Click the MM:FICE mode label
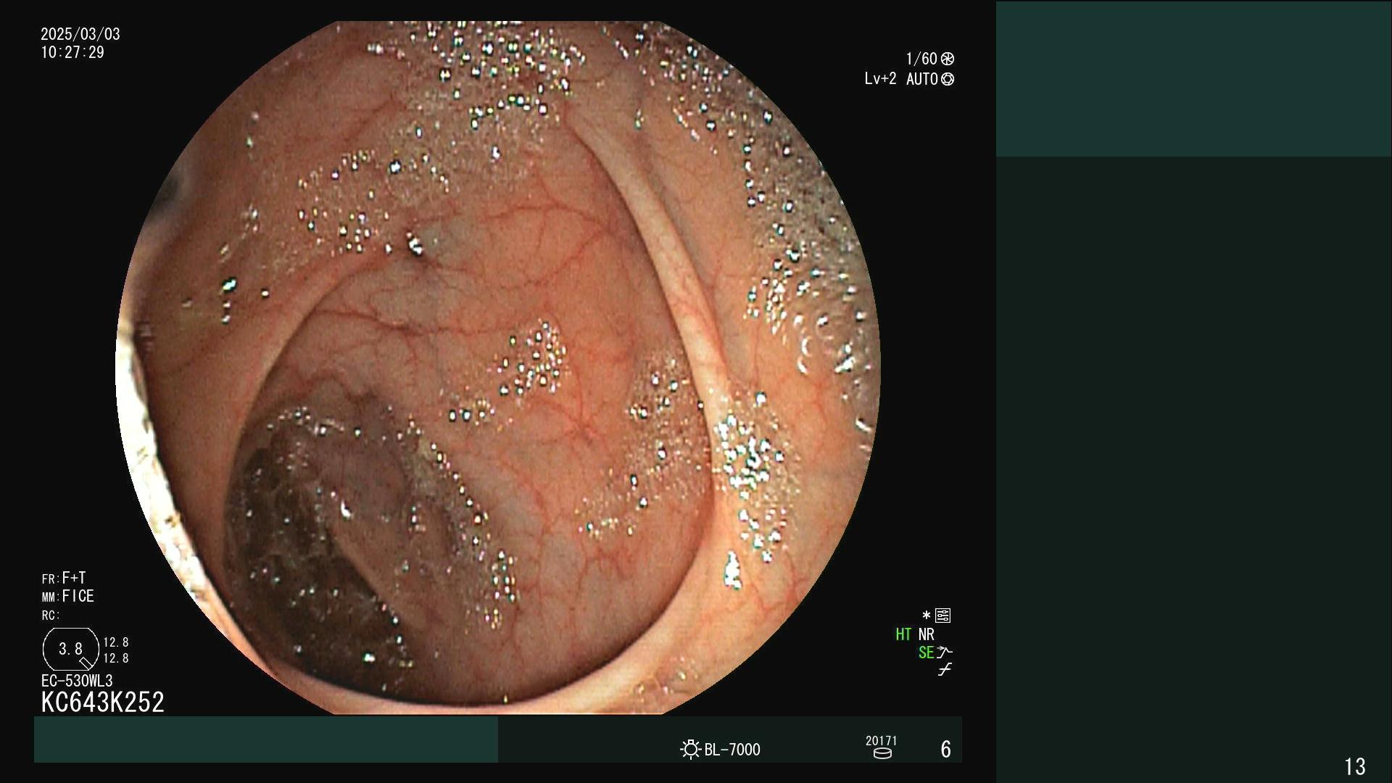 click(x=68, y=596)
